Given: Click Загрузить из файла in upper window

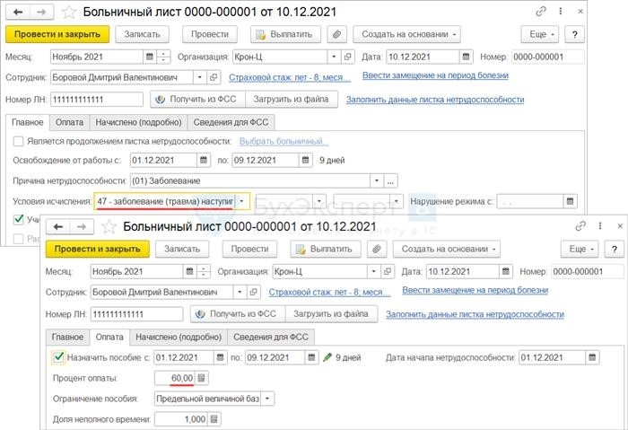Looking at the screenshot, I should coord(291,100).
